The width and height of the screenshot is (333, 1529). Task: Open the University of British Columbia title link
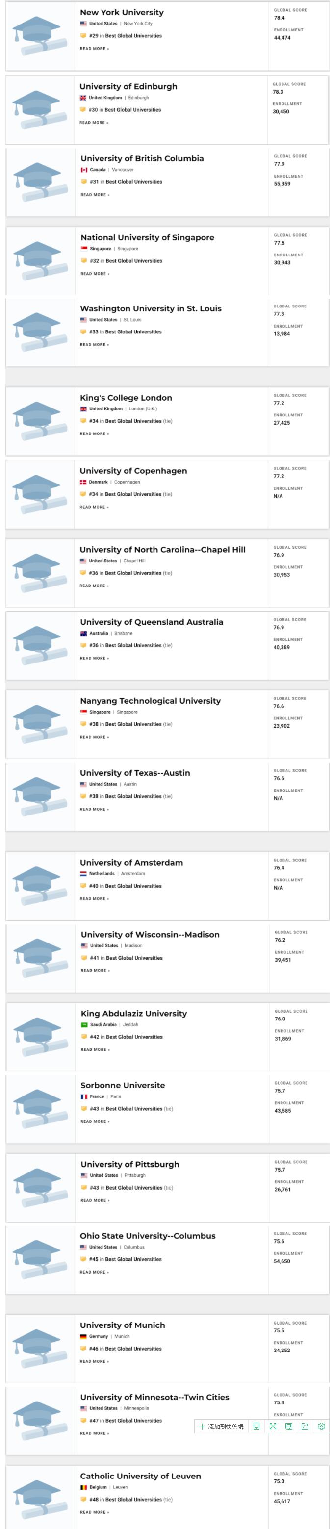[142, 158]
